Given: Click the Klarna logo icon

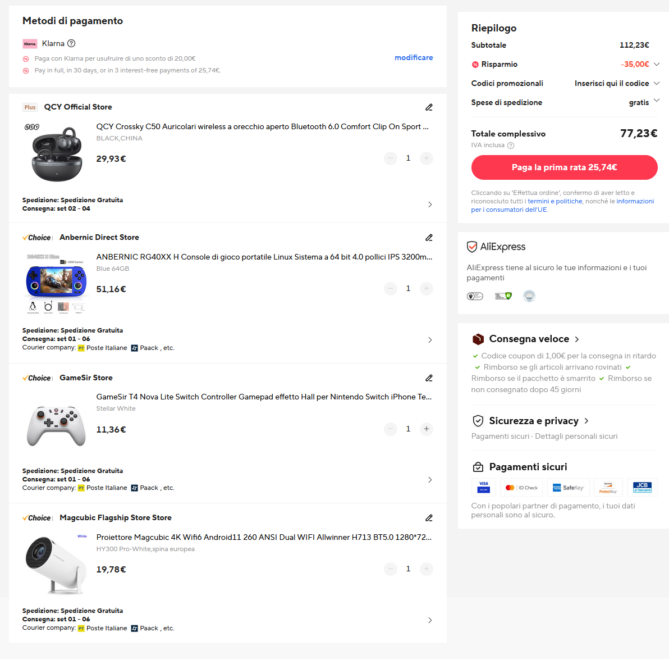Looking at the screenshot, I should click(x=30, y=44).
